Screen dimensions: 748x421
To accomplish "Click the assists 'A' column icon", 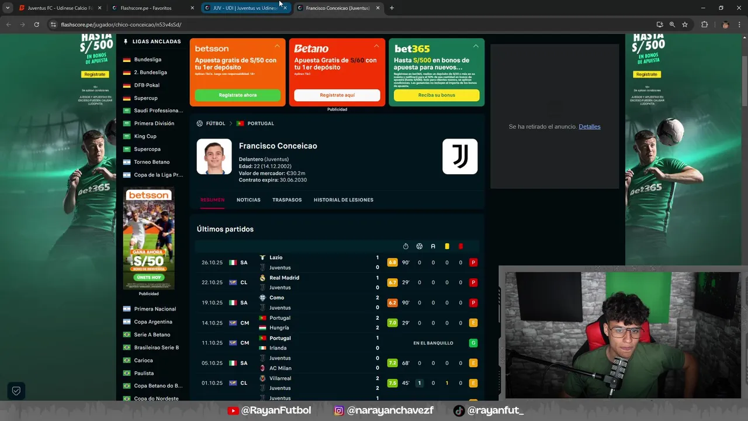I will pyautogui.click(x=433, y=246).
